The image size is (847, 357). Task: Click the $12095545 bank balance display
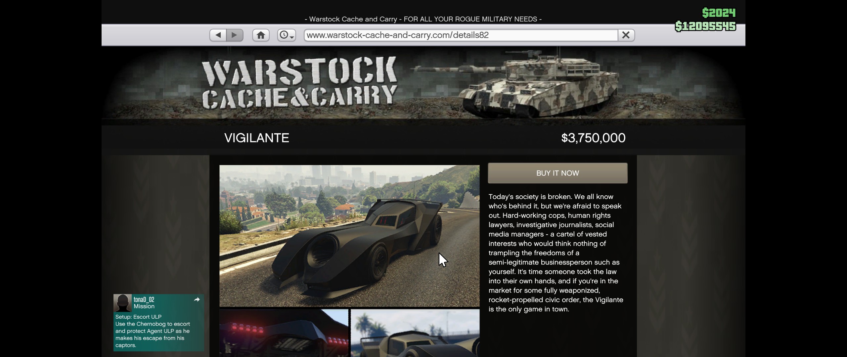(705, 26)
